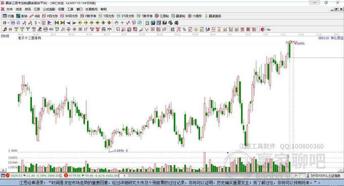The image size is (344, 186).
Task: Click the 3.8890 low price annotation
Action: [119, 151]
